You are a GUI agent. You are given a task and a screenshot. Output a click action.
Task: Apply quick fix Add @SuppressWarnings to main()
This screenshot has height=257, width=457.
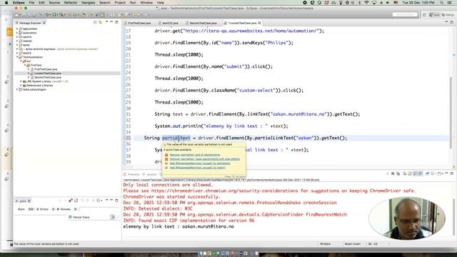(x=198, y=168)
